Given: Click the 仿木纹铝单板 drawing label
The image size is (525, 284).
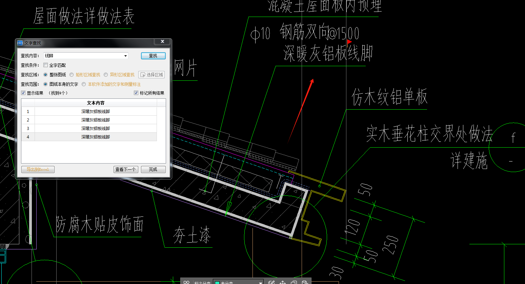Looking at the screenshot, I should click(389, 97).
